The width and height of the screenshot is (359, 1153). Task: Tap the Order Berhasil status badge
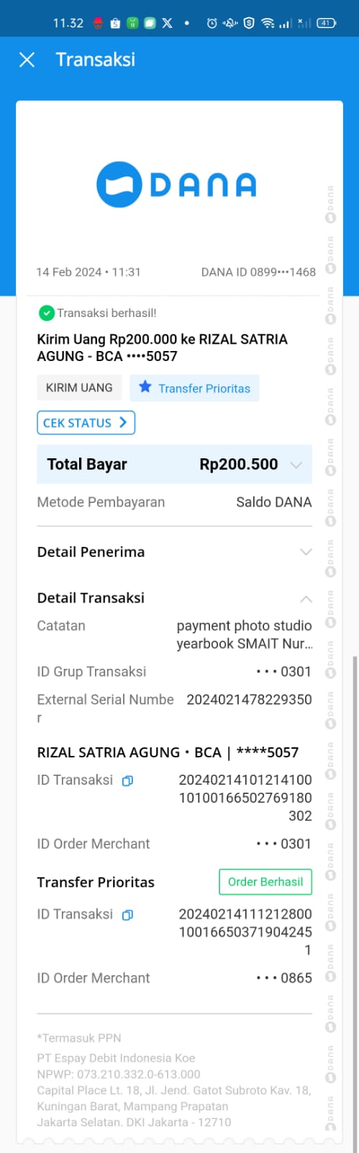265,881
